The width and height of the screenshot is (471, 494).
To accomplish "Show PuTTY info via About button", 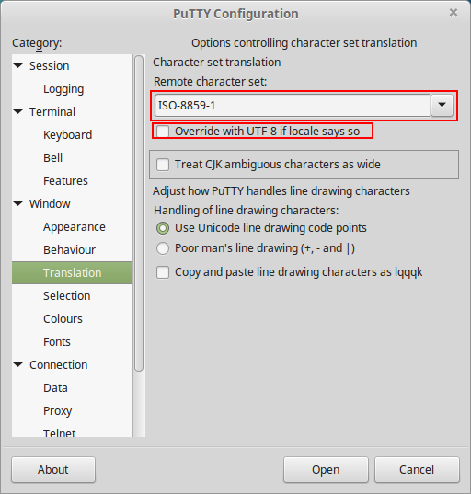I will pyautogui.click(x=53, y=470).
